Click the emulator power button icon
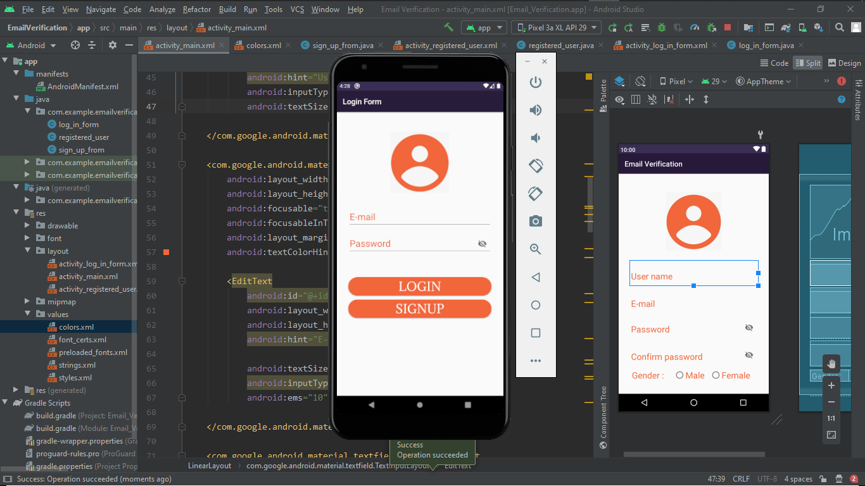 pos(536,82)
